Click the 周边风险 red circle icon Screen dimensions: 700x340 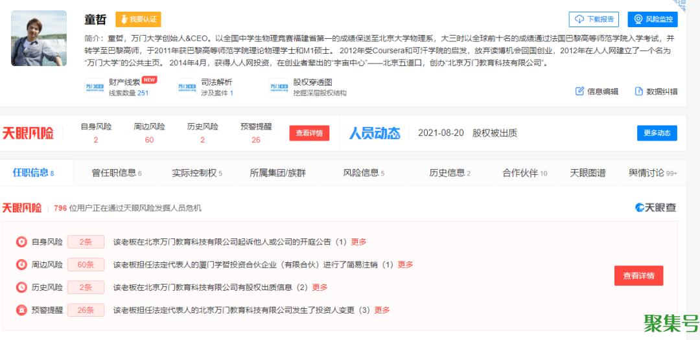pyautogui.click(x=21, y=265)
